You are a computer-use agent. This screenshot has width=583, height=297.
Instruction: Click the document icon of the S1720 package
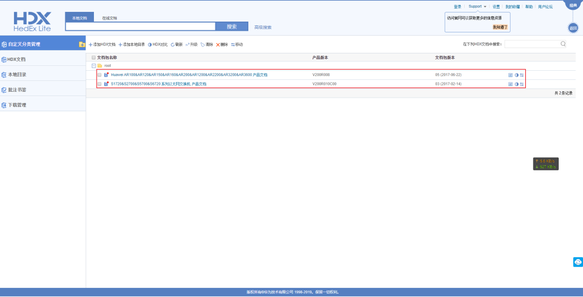(106, 84)
